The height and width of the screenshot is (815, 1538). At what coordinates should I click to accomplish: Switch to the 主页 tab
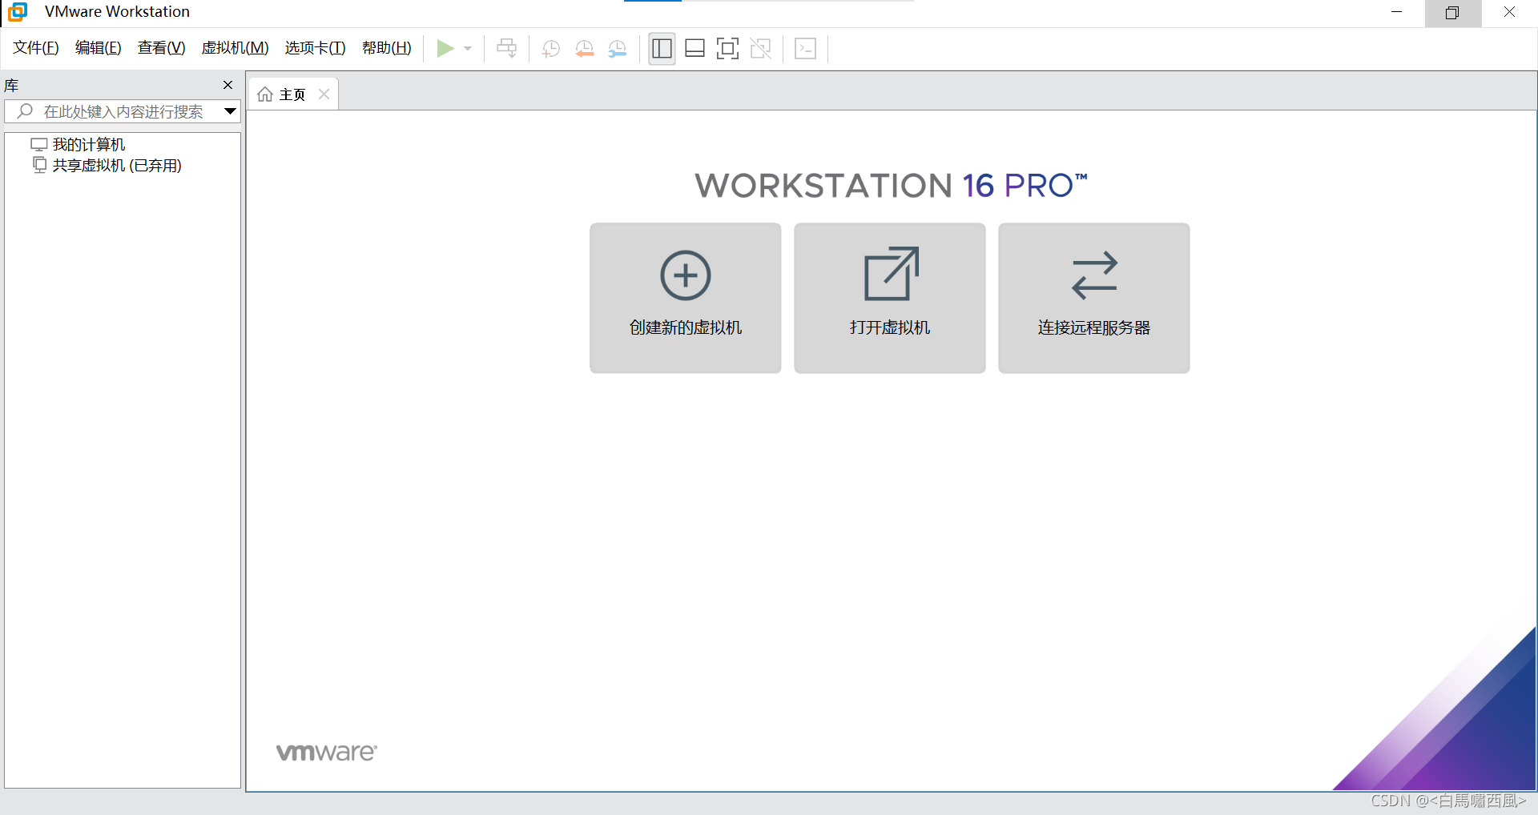click(x=293, y=94)
